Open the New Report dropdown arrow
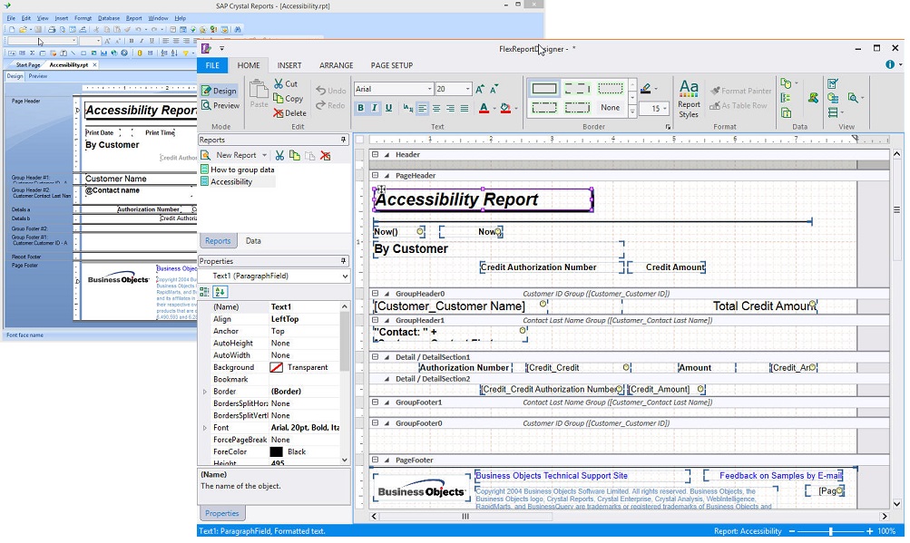 264,156
